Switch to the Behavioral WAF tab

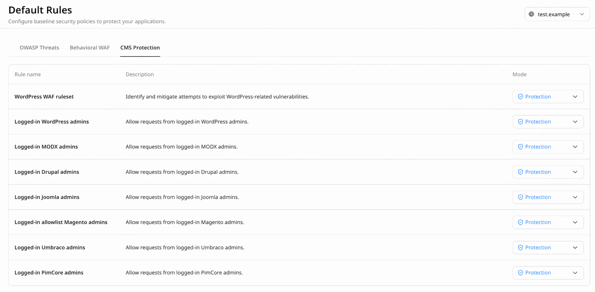[x=90, y=48]
